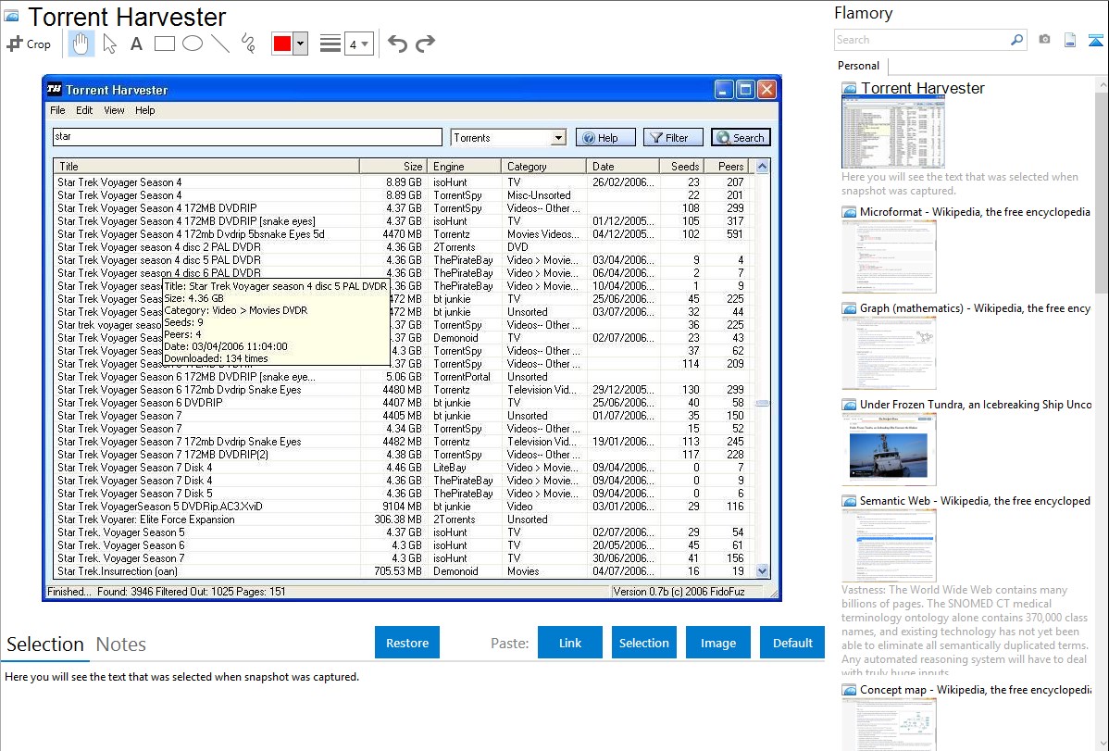This screenshot has height=751, width=1109.
Task: Click the camera capture icon
Action: tap(1044, 40)
